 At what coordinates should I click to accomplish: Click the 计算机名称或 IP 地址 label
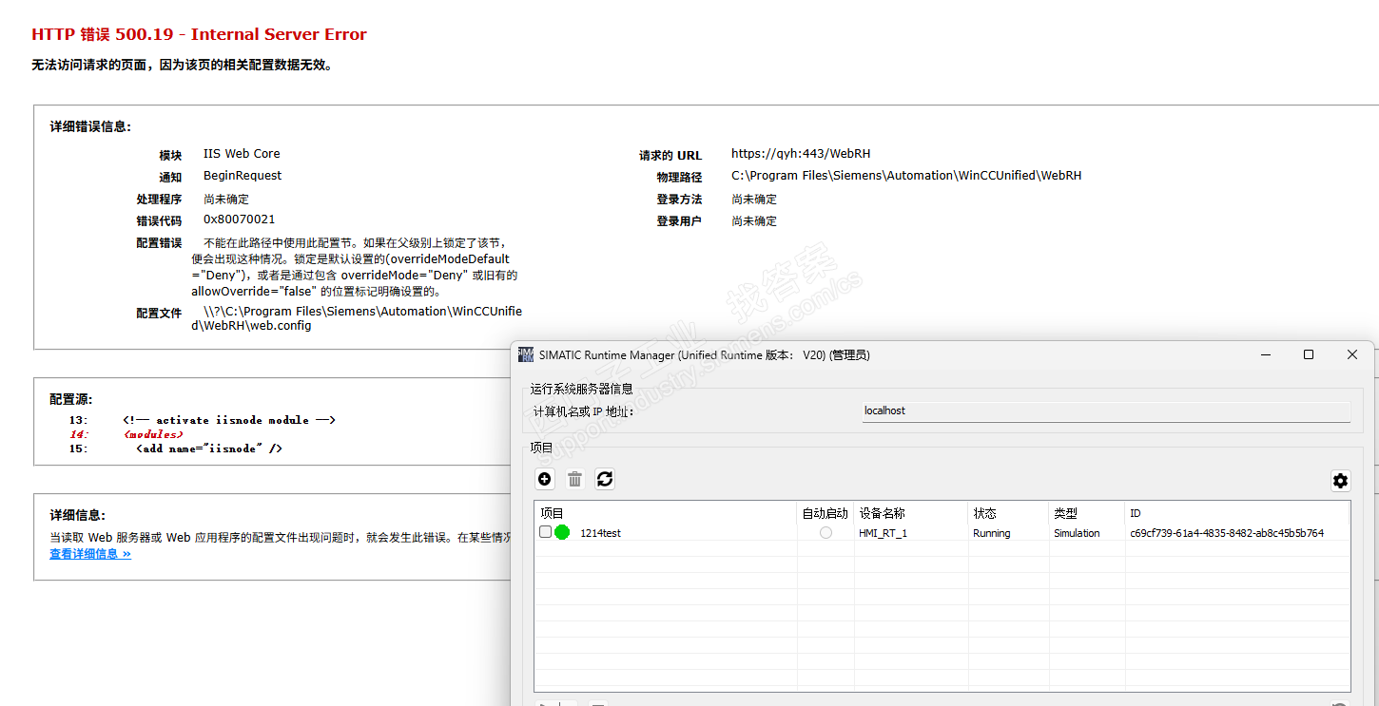(x=584, y=411)
